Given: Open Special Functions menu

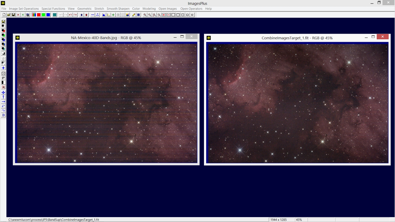Looking at the screenshot, I should coord(53,9).
